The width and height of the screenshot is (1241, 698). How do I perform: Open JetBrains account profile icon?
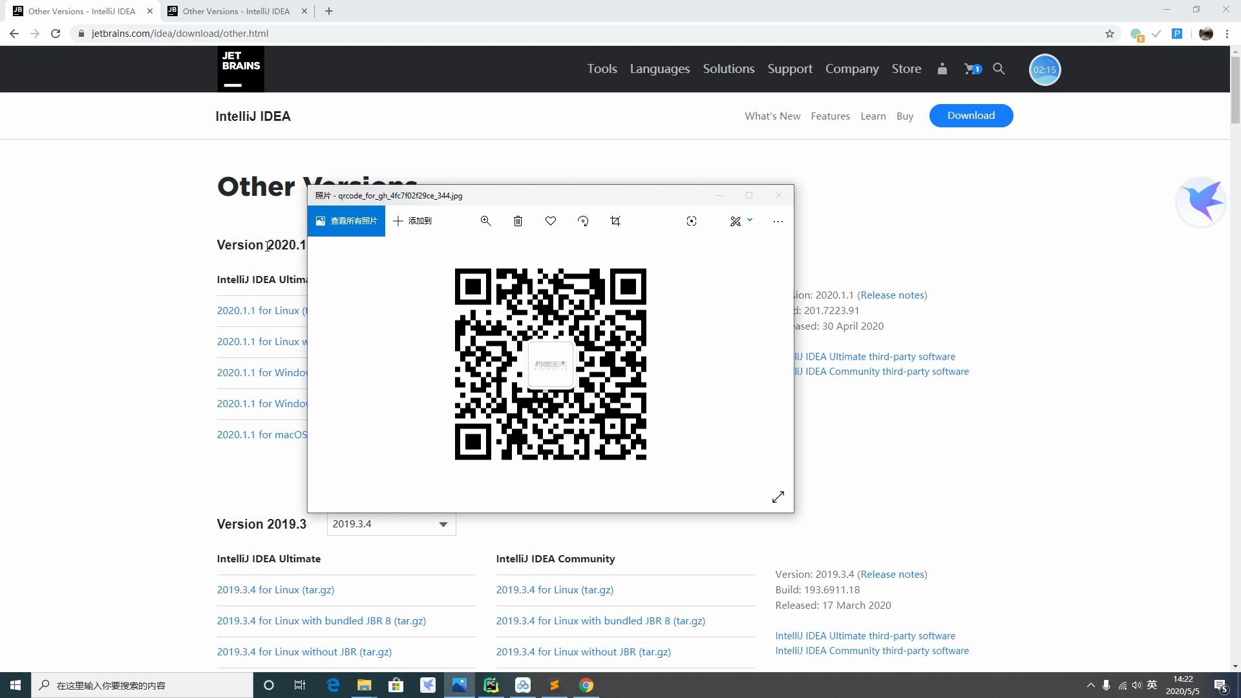pyautogui.click(x=942, y=69)
